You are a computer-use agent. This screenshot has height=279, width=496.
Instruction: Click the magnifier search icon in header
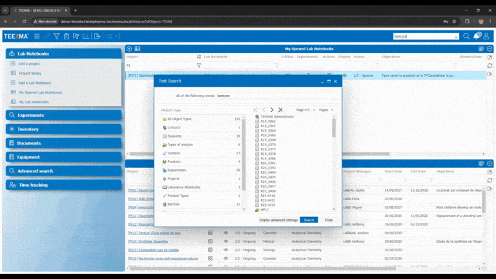(466, 36)
